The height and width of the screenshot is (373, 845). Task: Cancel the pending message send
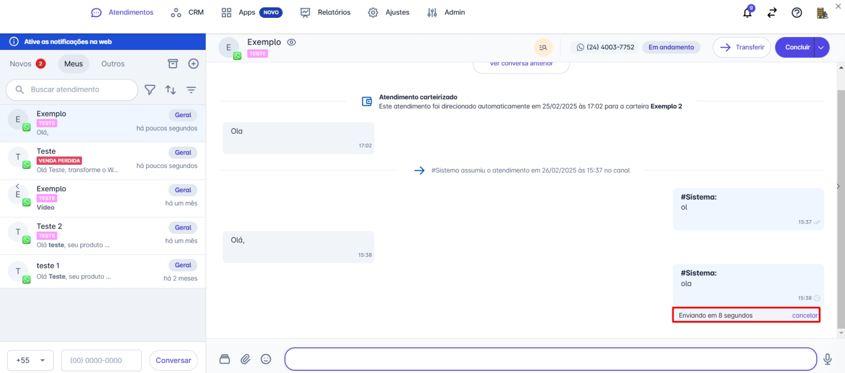(804, 316)
